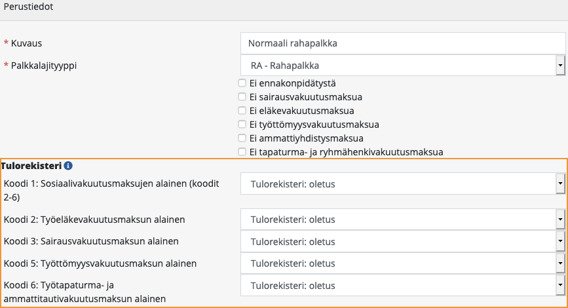Screen dimensions: 568x308
Task: Open the Palkkalajityyppi dropdown showing RA - Rahapalkka
Action: pyautogui.click(x=402, y=66)
